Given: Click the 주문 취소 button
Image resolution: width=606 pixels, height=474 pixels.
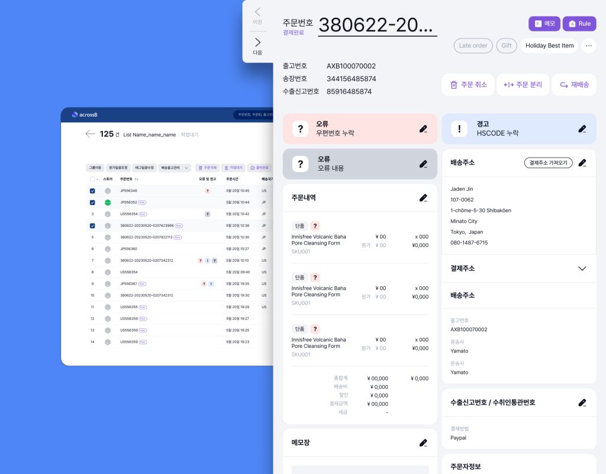Looking at the screenshot, I should click(x=468, y=85).
